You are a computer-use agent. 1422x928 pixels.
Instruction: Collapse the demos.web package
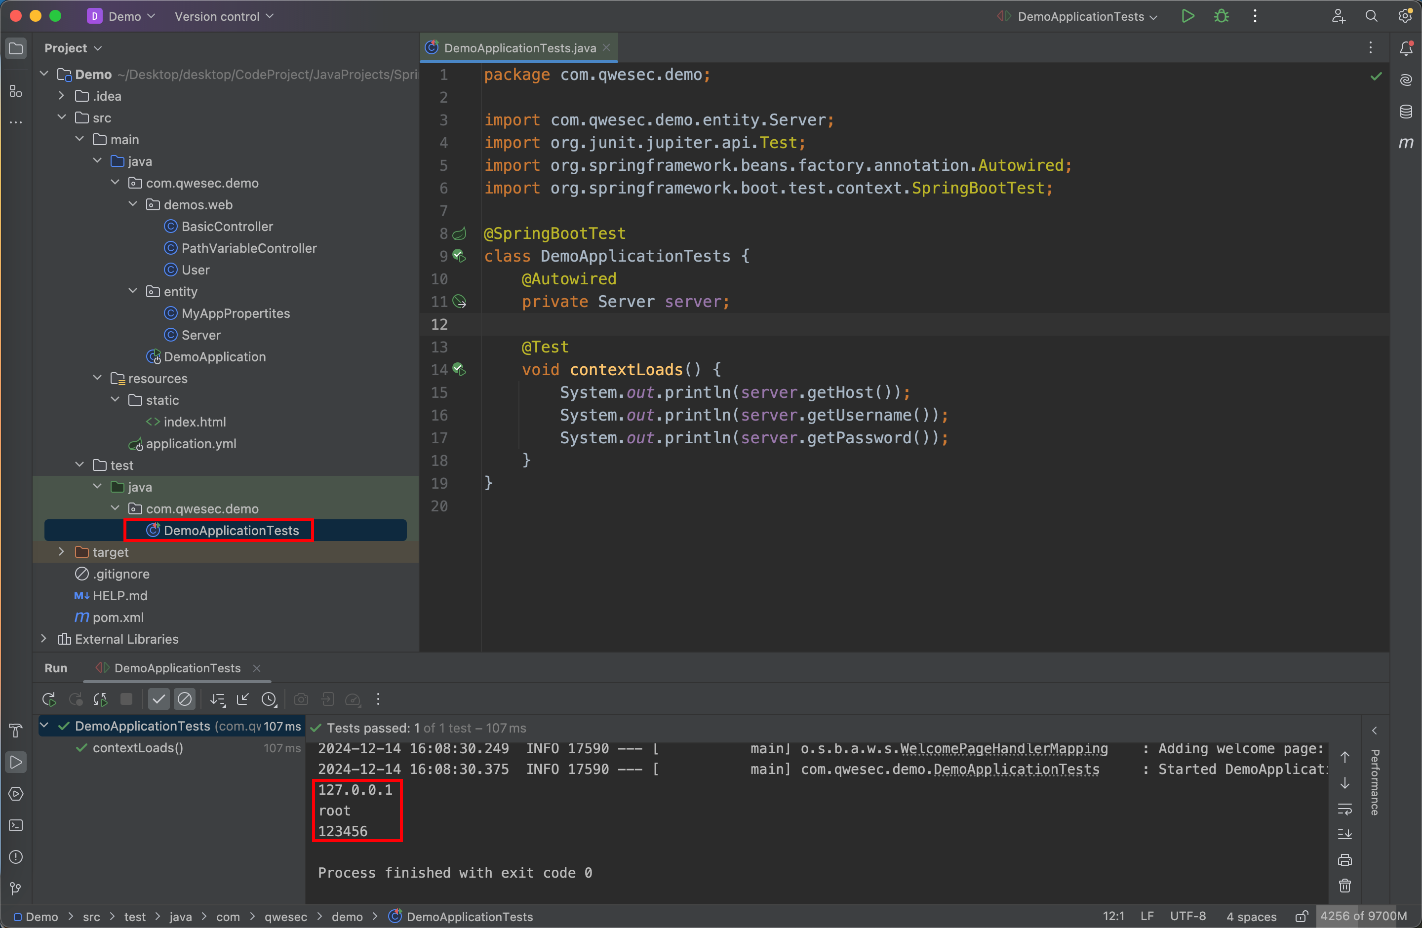pos(133,204)
